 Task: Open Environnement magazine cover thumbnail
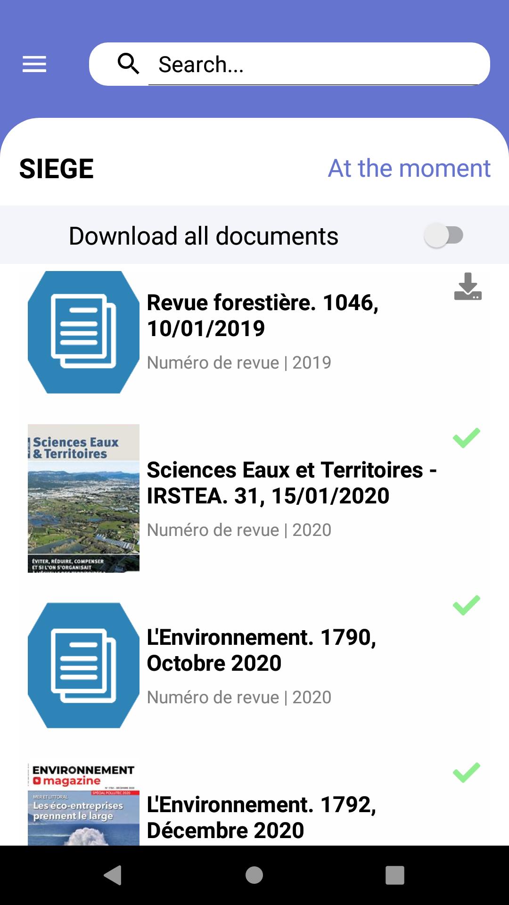(x=83, y=804)
